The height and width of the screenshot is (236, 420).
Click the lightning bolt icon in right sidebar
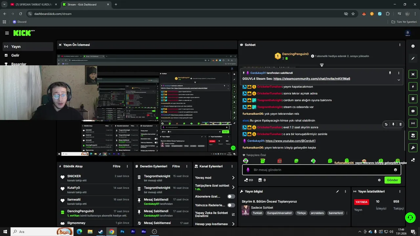pyautogui.click(x=413, y=87)
